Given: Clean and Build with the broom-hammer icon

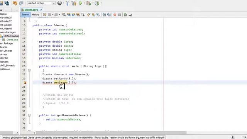Looking at the screenshot, I should tap(74, 3).
